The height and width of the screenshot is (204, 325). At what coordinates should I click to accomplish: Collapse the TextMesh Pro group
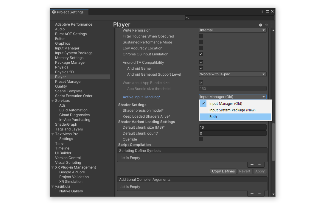[x=53, y=134]
